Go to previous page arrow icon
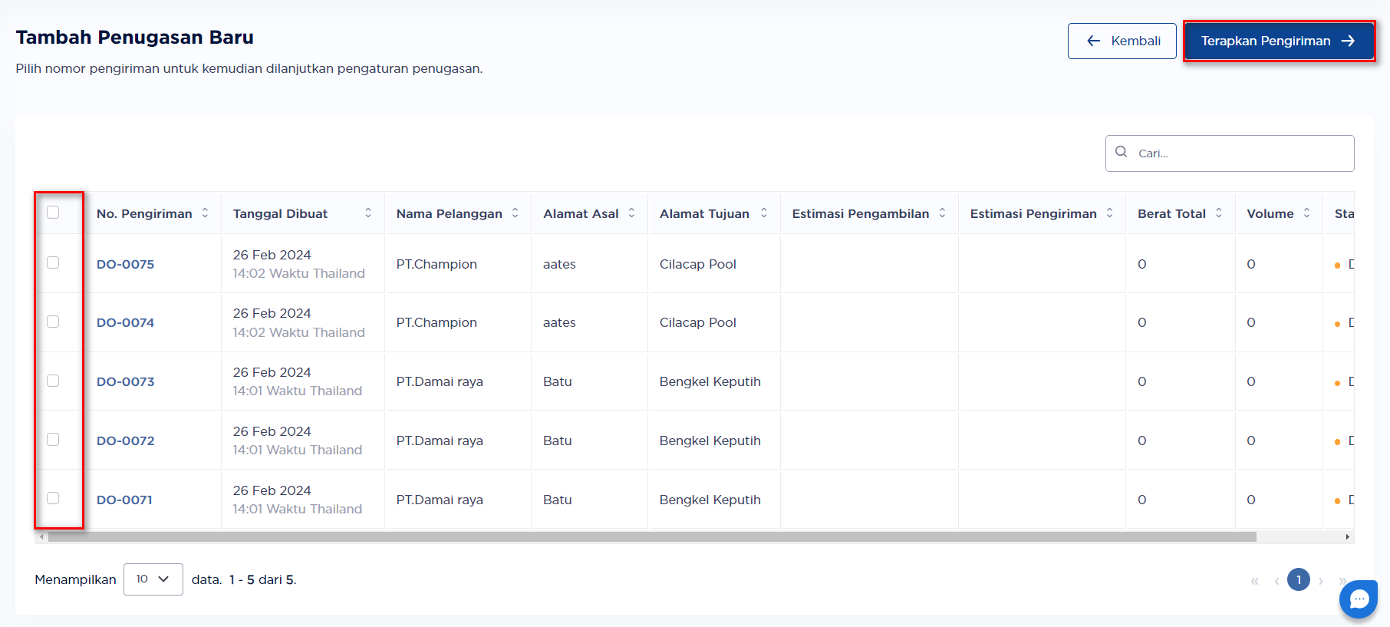 coord(1276,580)
